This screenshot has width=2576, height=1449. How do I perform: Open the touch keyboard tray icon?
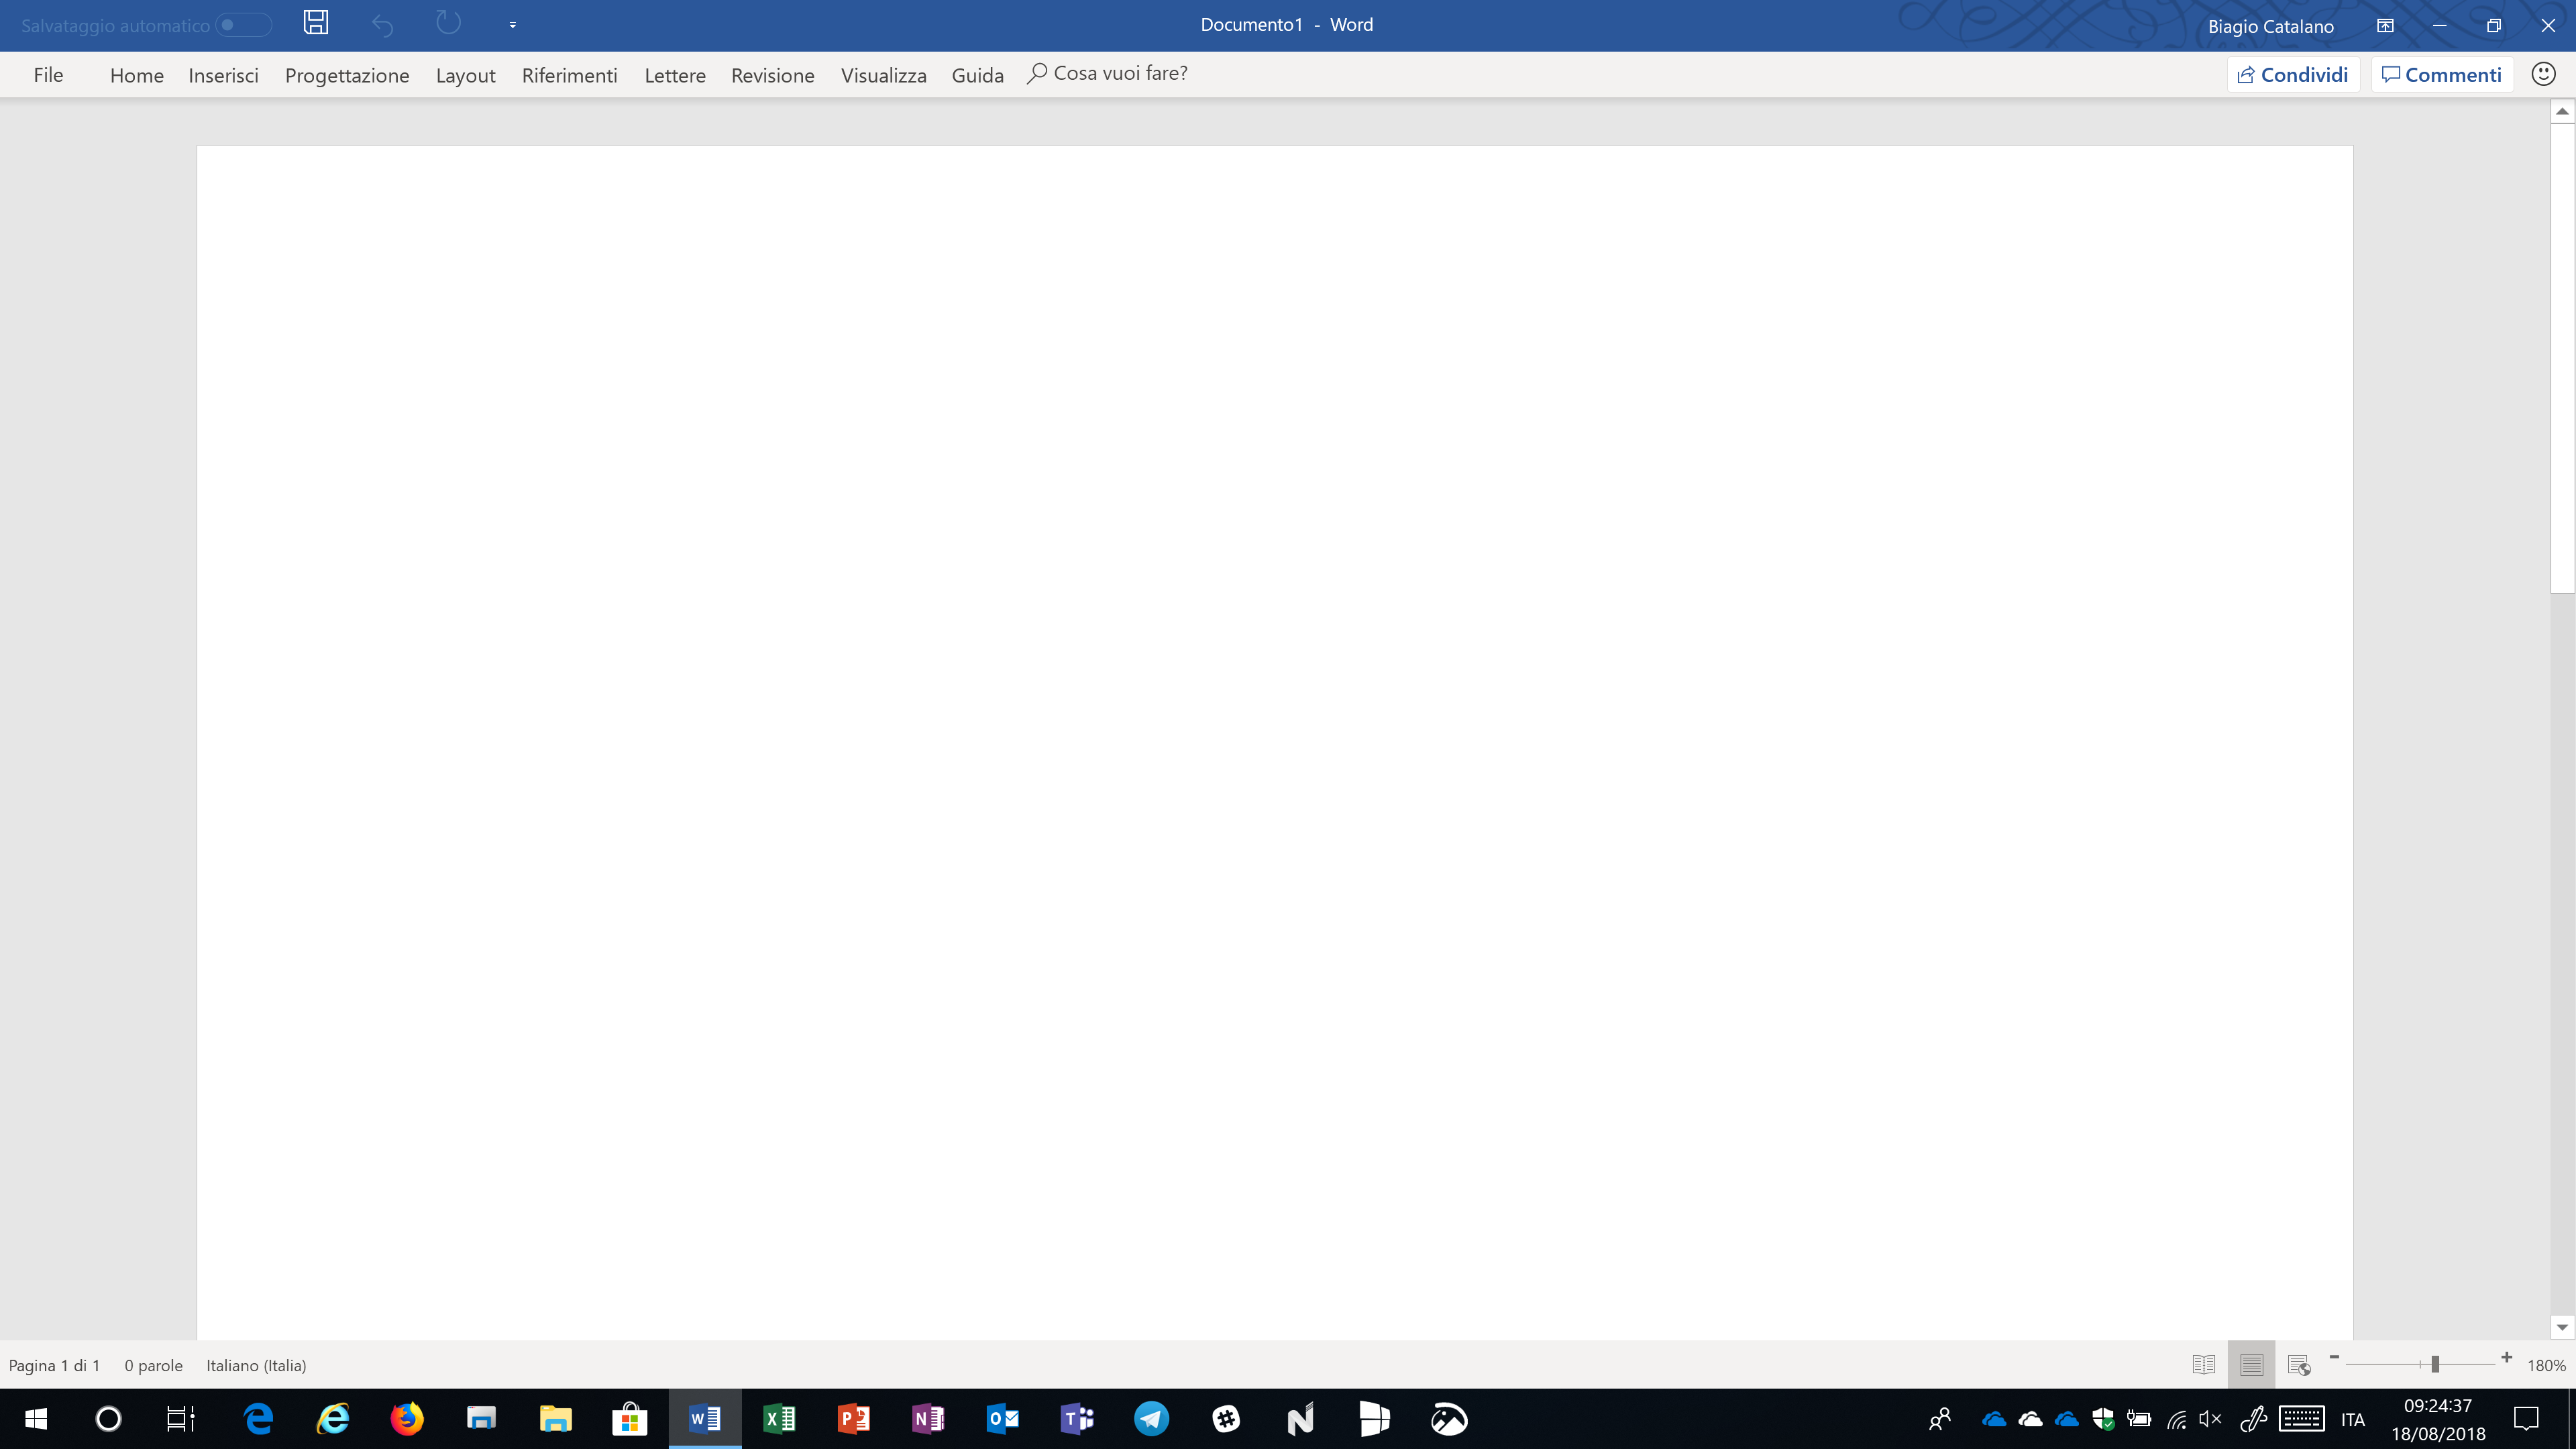coord(2301,1418)
